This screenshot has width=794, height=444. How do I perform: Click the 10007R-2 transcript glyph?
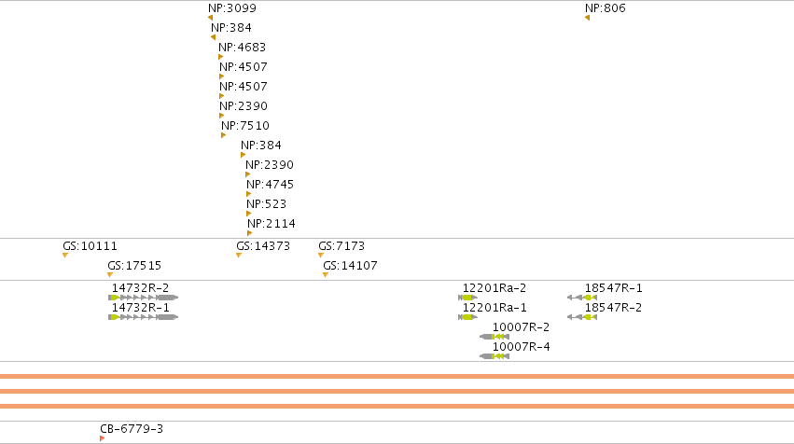pos(495,337)
